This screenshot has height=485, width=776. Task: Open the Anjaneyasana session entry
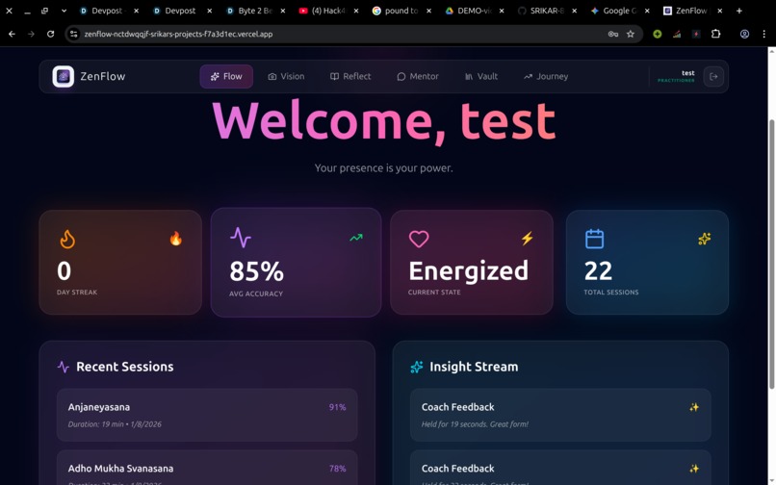click(207, 415)
